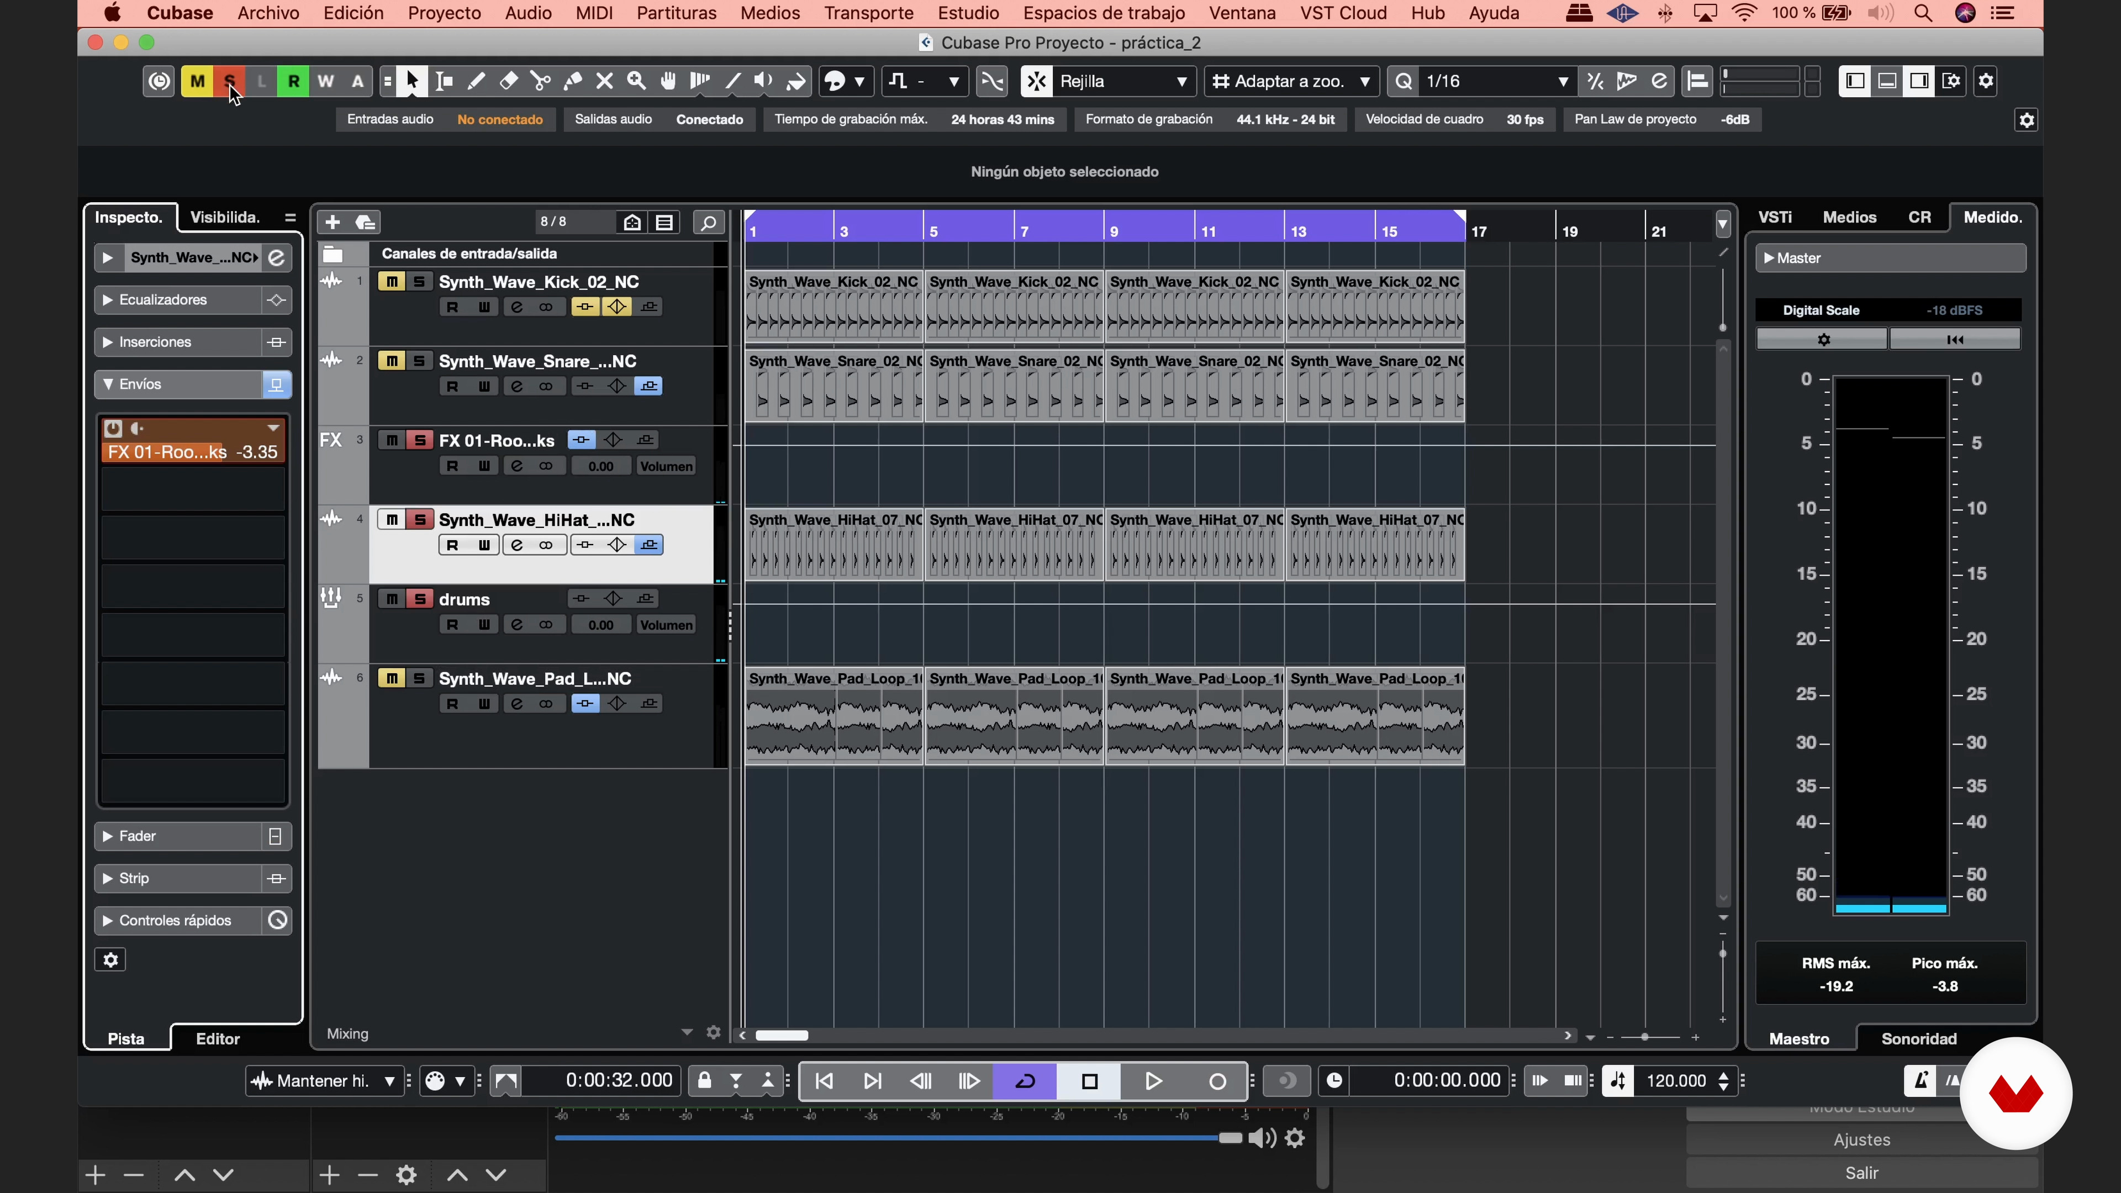
Task: Toggle the Snap button
Action: [1037, 81]
